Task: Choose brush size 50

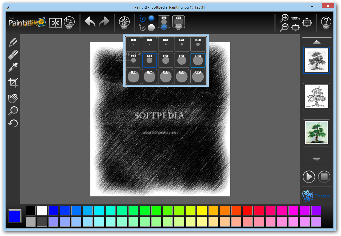Action: [149, 60]
